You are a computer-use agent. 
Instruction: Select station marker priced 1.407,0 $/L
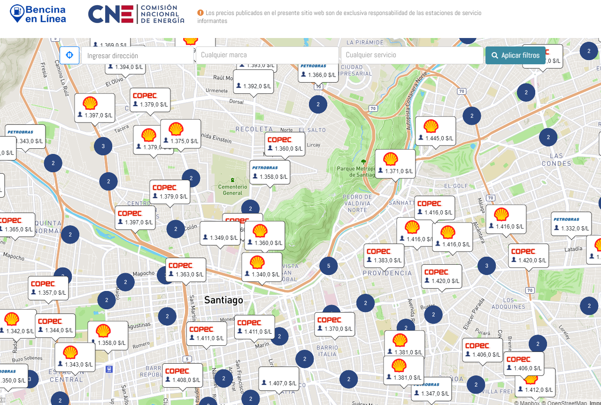(x=279, y=379)
